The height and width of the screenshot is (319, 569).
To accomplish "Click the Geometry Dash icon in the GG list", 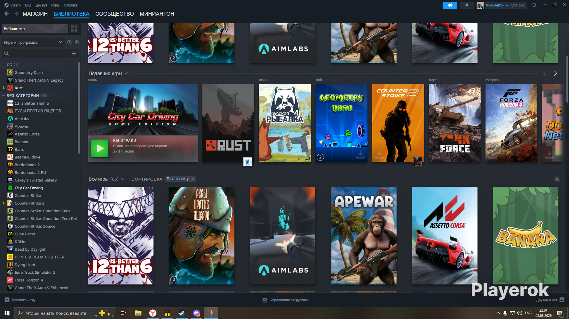I will (10, 72).
